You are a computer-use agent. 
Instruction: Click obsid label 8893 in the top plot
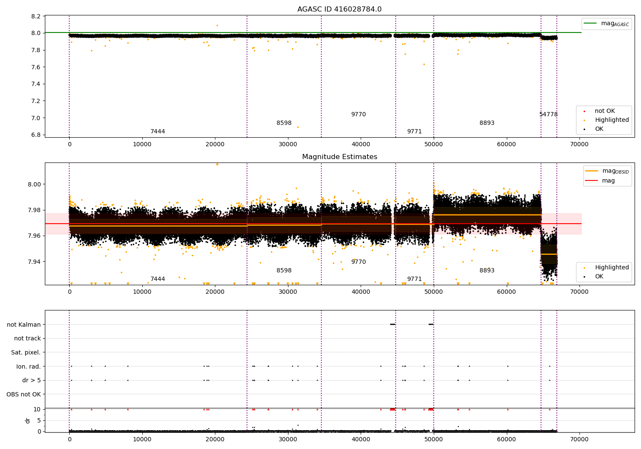(487, 123)
